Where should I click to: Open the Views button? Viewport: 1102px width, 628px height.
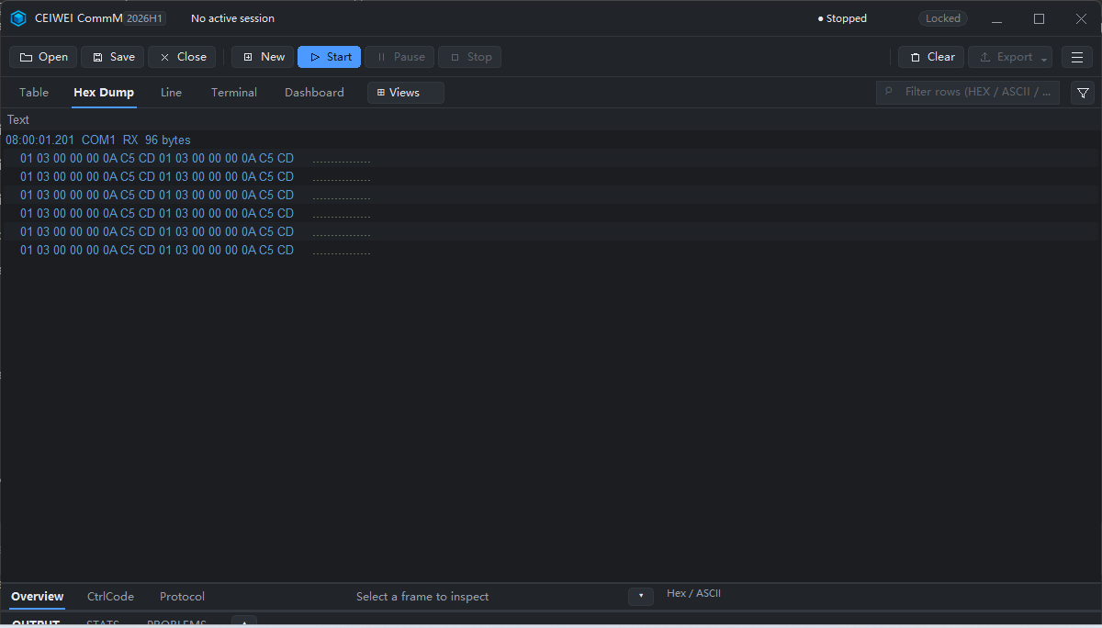click(406, 93)
